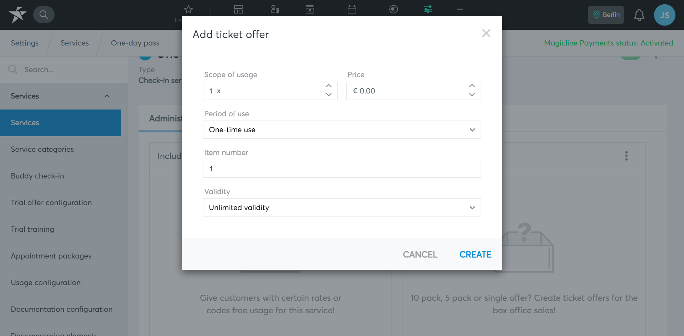This screenshot has width=684, height=336.
Task: Open notifications bell
Action: tap(639, 15)
